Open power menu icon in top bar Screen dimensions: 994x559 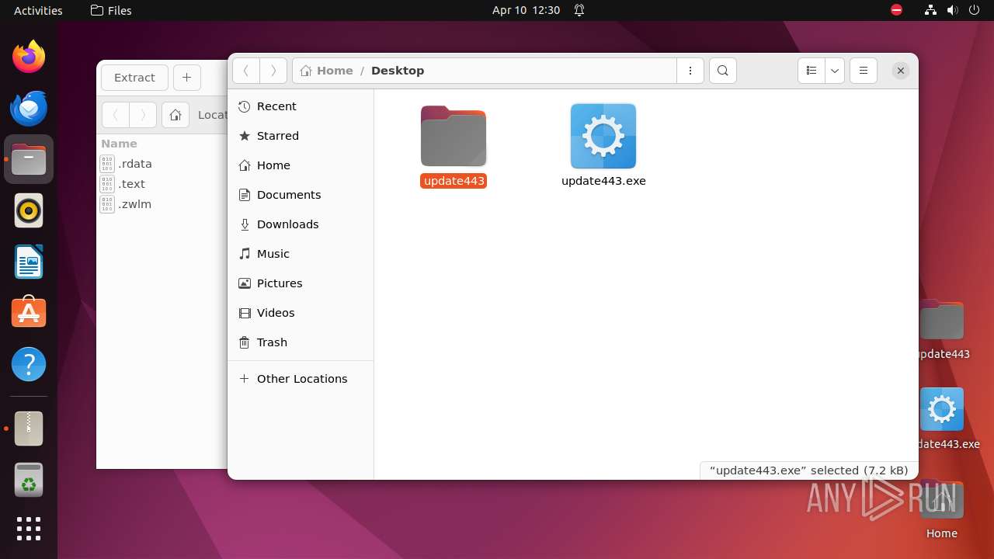(974, 10)
